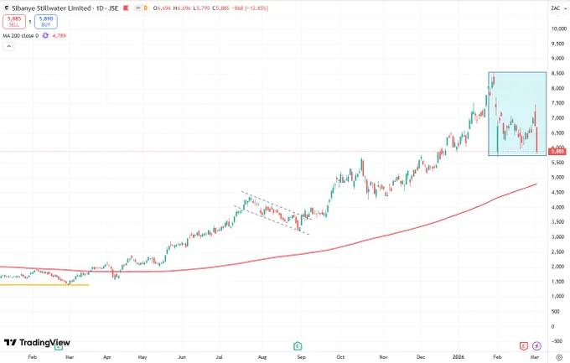Click the low value L5,795
This screenshot has width=570, height=363.
click(x=201, y=8)
